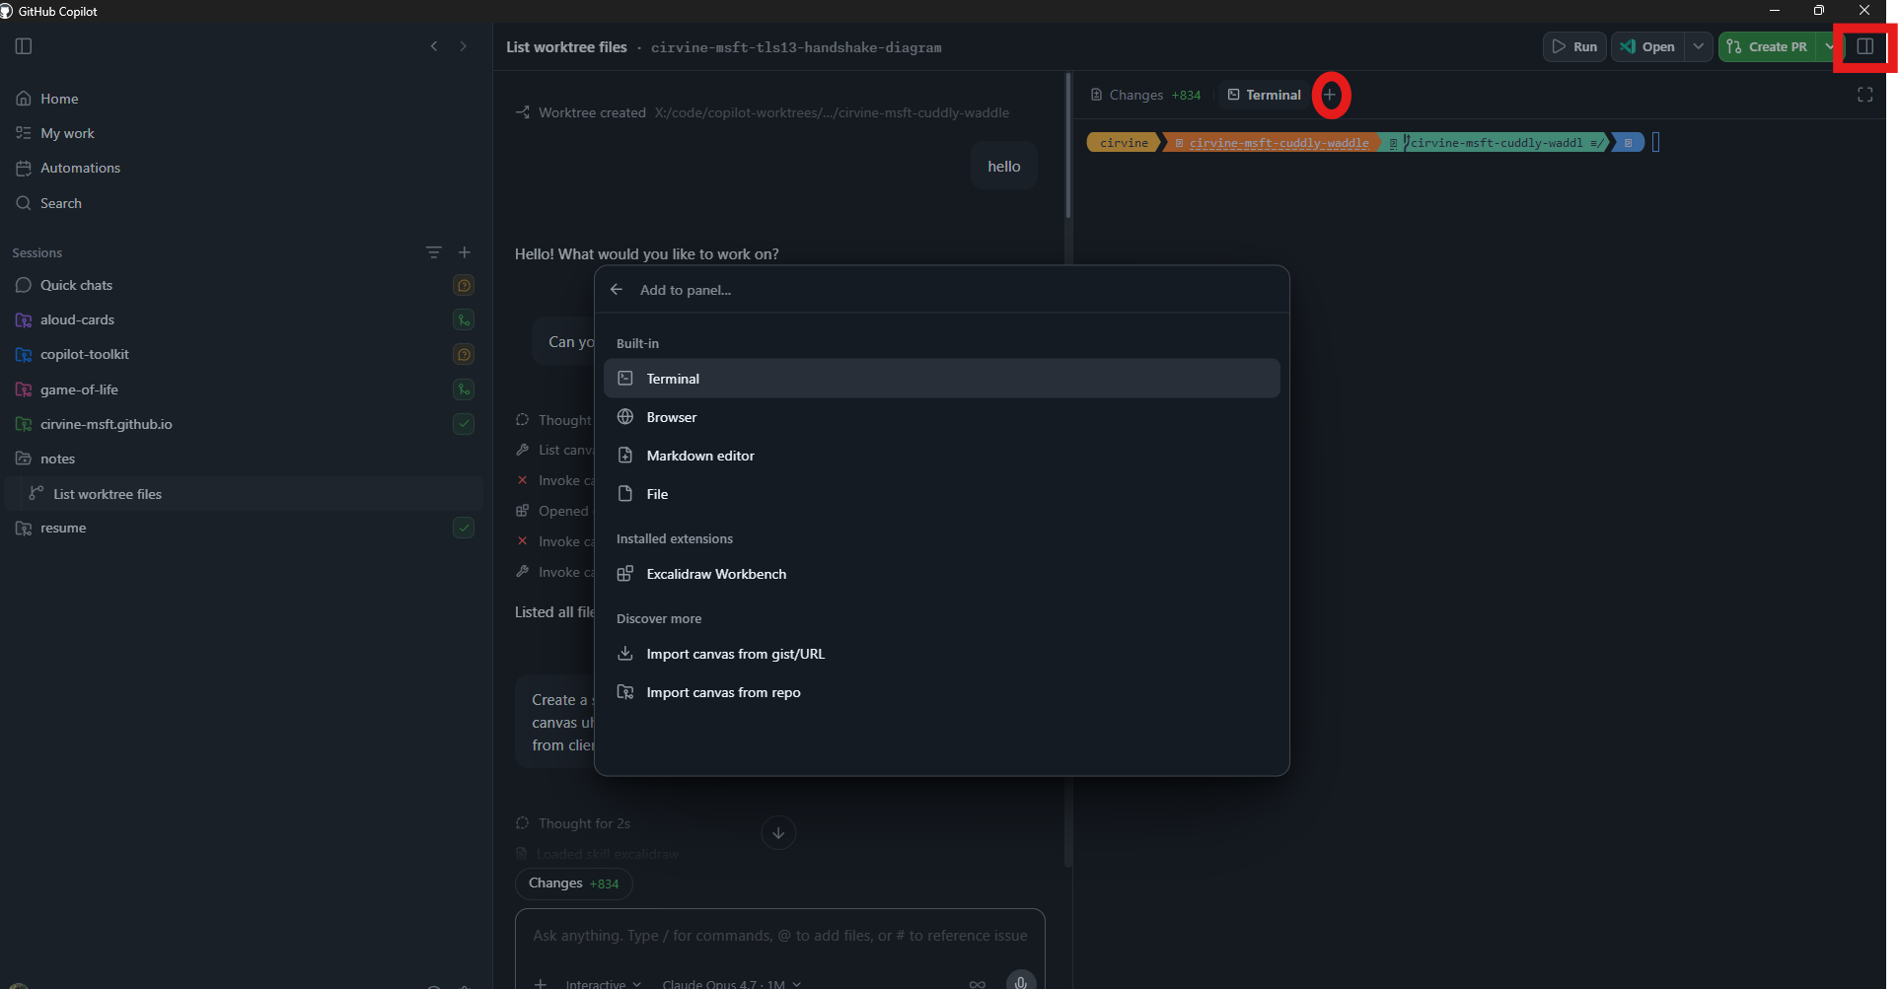Click Quick chats question status badge
The image size is (1899, 989).
click(464, 285)
